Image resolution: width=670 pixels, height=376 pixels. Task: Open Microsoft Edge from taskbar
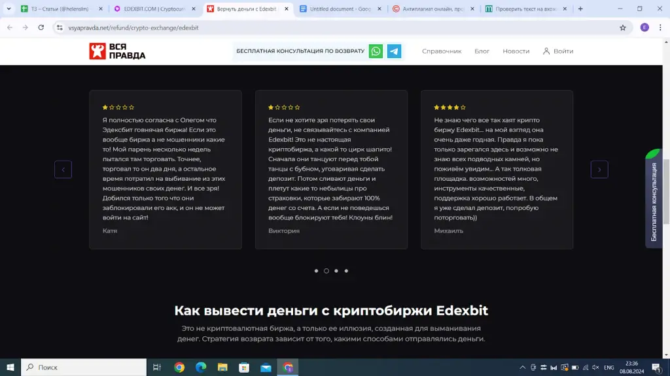pos(201,367)
